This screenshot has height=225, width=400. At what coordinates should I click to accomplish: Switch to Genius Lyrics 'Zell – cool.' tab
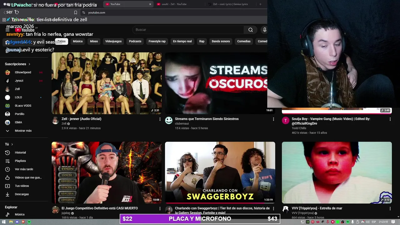[231, 4]
